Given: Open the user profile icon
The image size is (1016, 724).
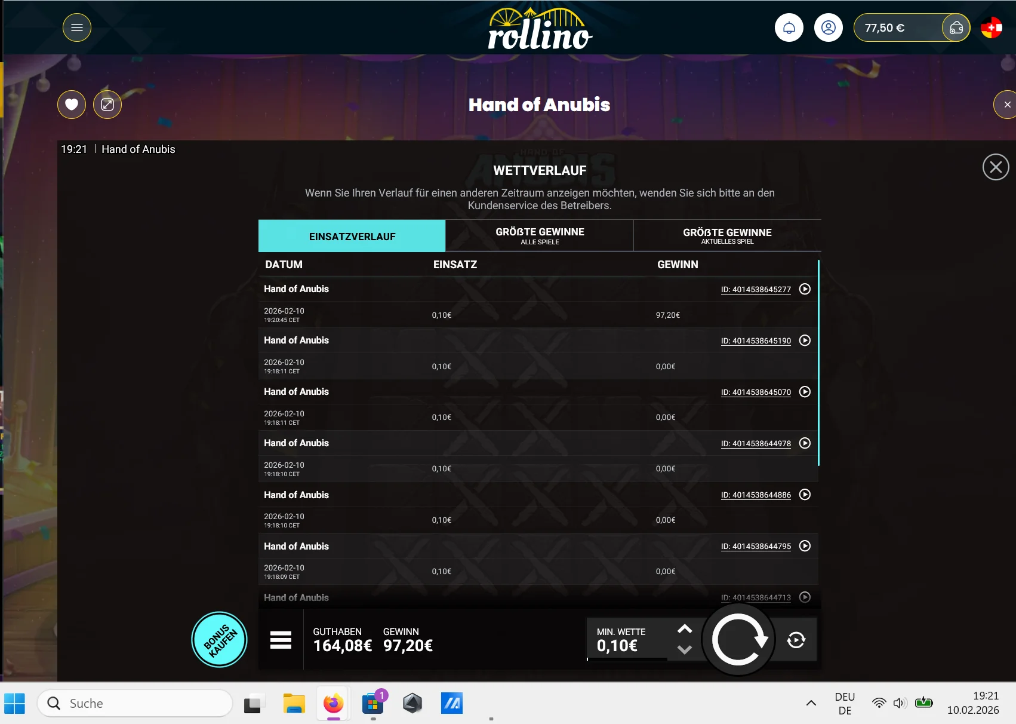Looking at the screenshot, I should [829, 27].
